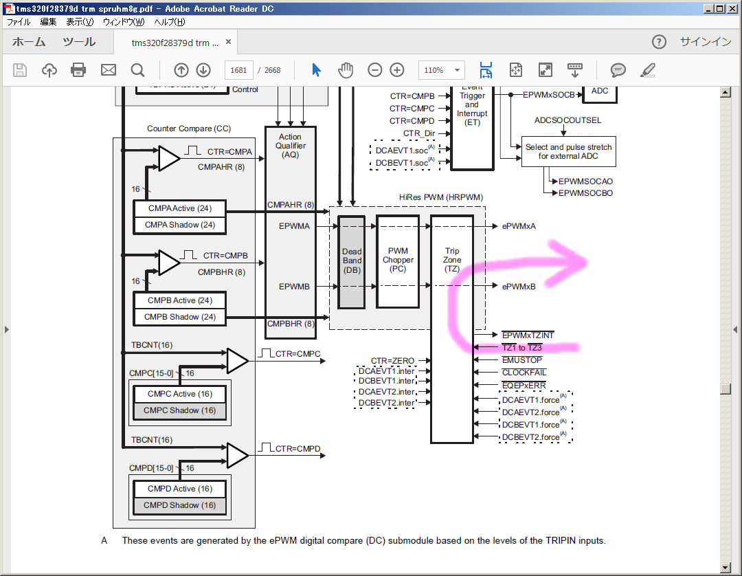Zoom out with the minus icon

(374, 69)
